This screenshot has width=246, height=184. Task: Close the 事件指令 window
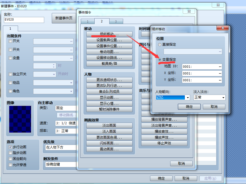pos(189,11)
